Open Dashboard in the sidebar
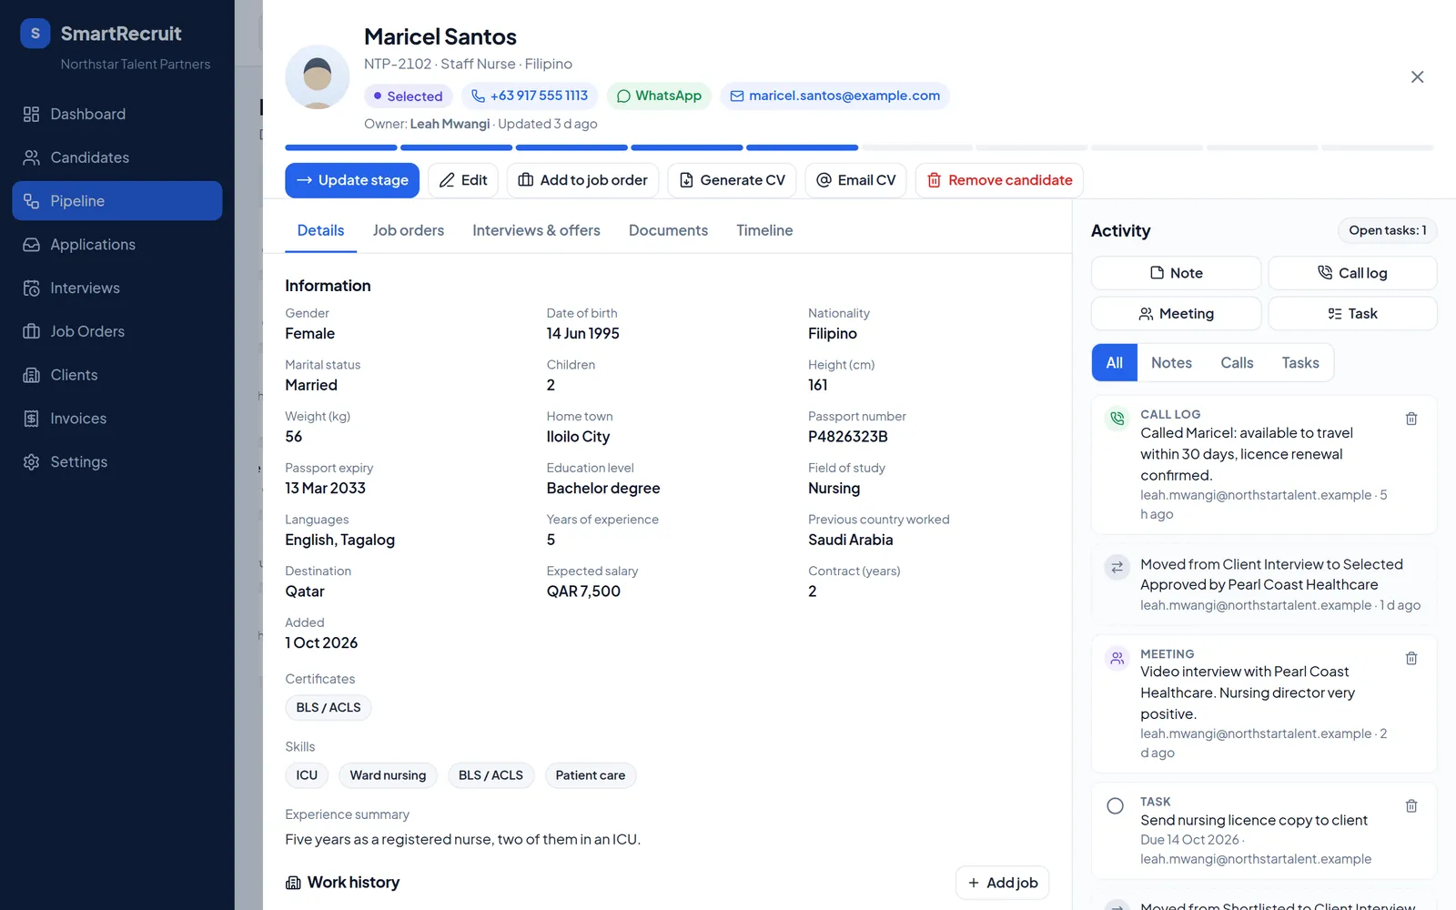This screenshot has width=1456, height=910. (x=116, y=114)
